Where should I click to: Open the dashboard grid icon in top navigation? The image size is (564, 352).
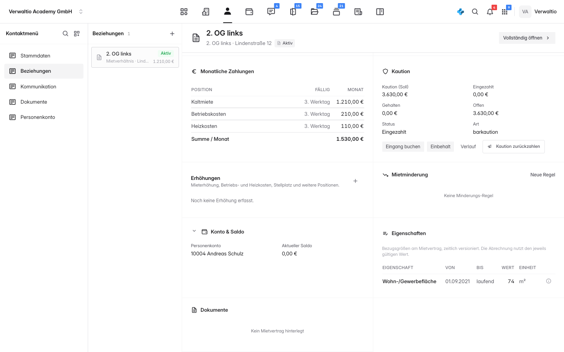pos(184,12)
